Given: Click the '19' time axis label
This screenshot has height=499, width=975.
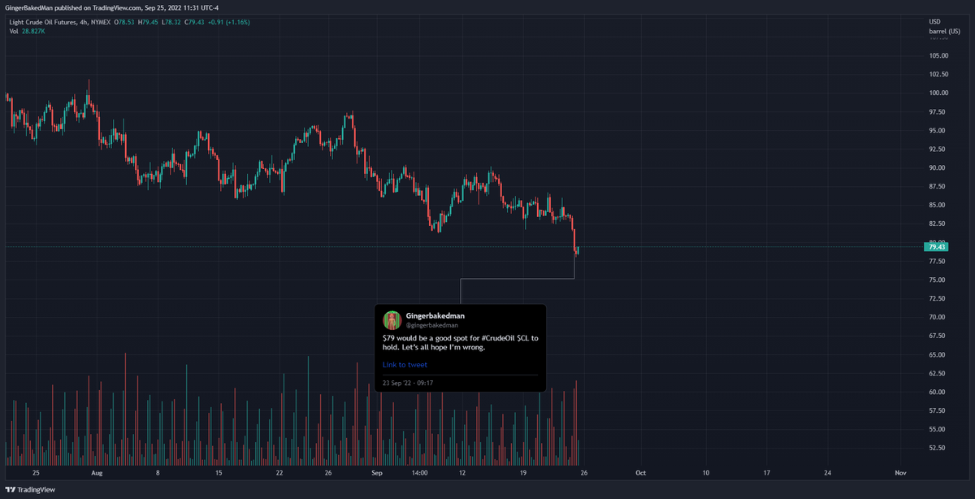Looking at the screenshot, I should coord(523,472).
